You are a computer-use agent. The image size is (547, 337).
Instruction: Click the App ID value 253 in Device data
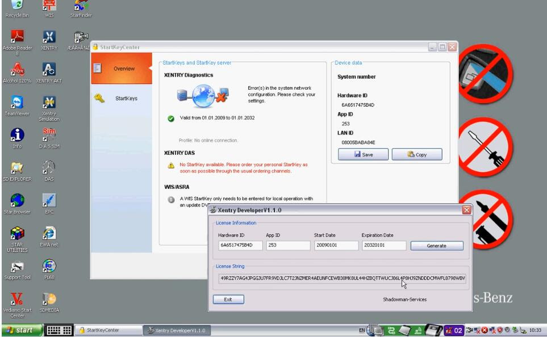coord(345,124)
